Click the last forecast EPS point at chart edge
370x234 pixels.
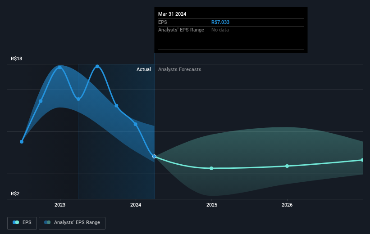(x=362, y=160)
